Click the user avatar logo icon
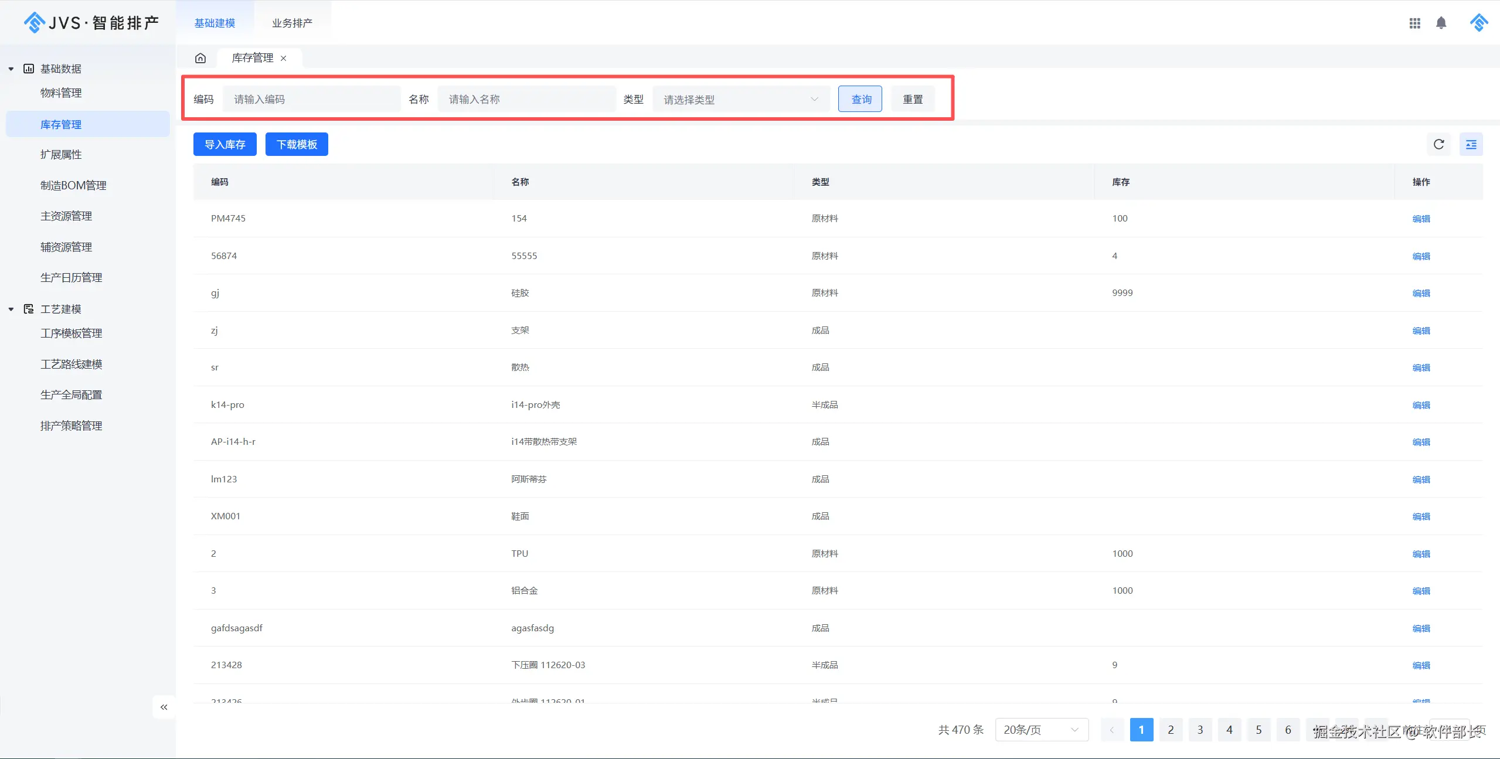 [1478, 23]
